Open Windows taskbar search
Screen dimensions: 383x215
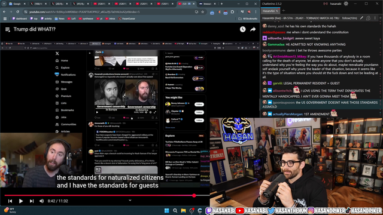click(x=175, y=211)
